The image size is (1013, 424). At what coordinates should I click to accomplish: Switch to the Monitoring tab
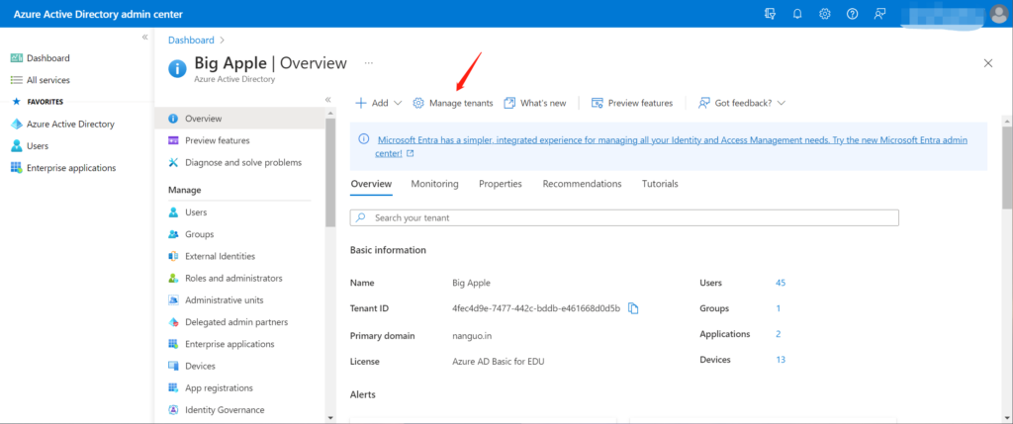click(435, 184)
